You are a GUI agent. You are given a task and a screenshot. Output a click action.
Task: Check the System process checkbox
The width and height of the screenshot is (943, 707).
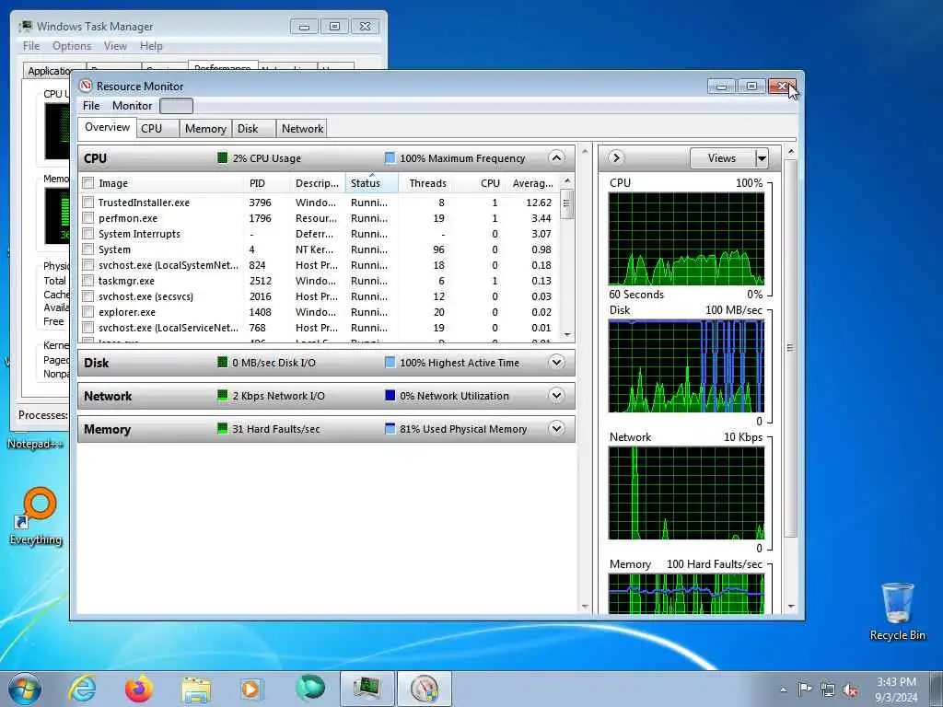pyautogui.click(x=87, y=249)
